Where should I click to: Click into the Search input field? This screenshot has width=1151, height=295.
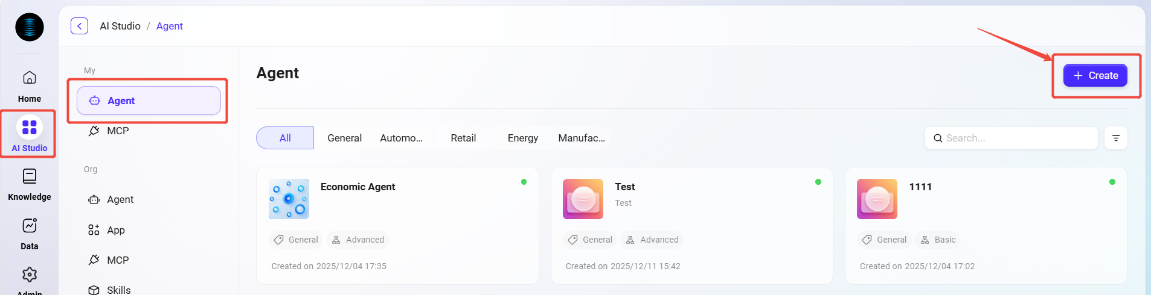click(1018, 138)
